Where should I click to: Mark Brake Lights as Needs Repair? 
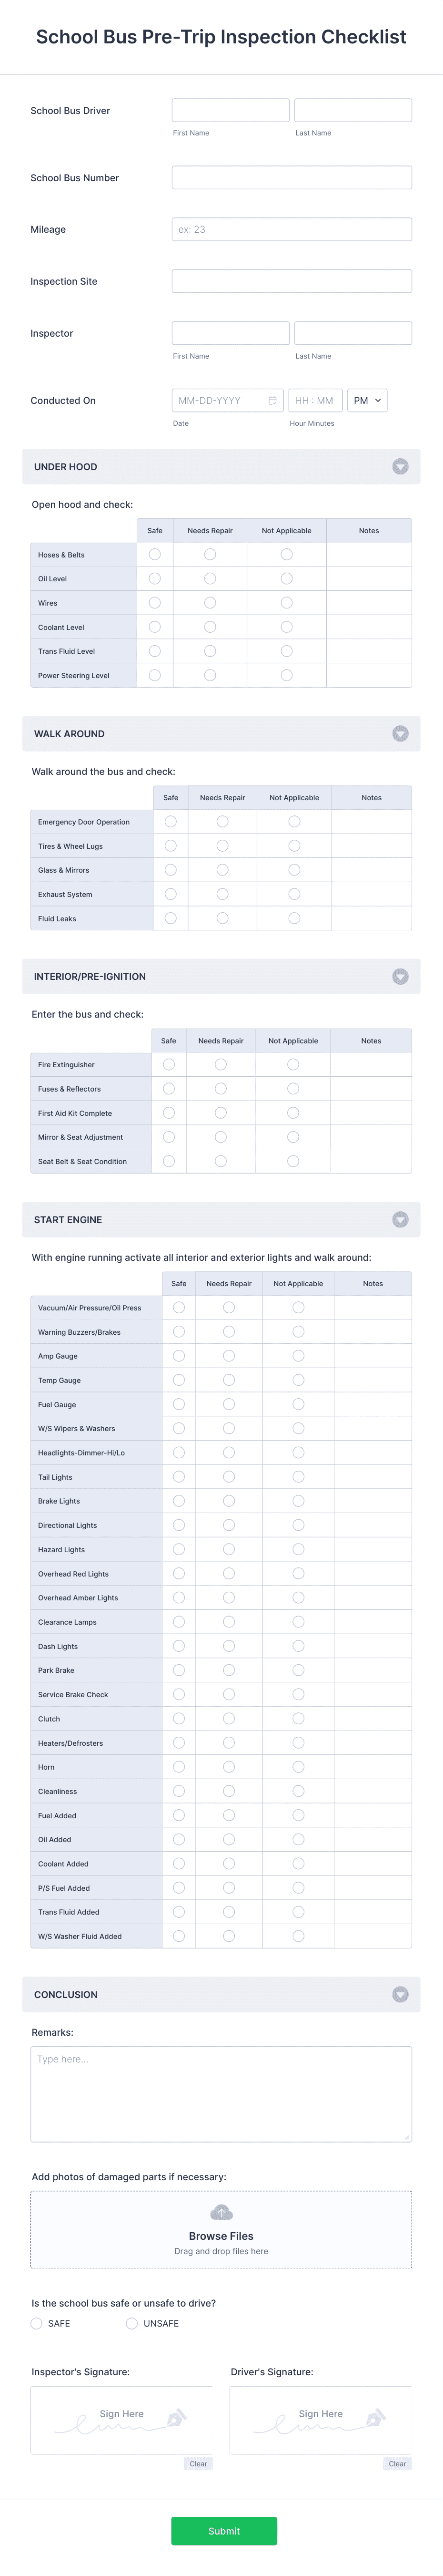point(230,1500)
